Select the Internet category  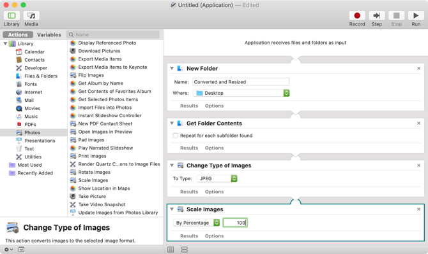[x=33, y=92]
